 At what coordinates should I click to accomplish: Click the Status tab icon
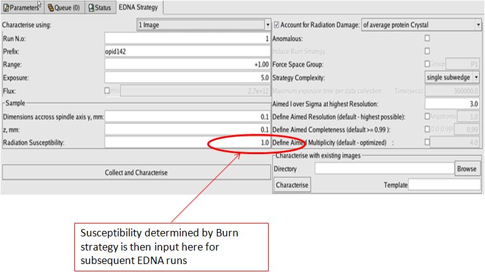coord(91,8)
